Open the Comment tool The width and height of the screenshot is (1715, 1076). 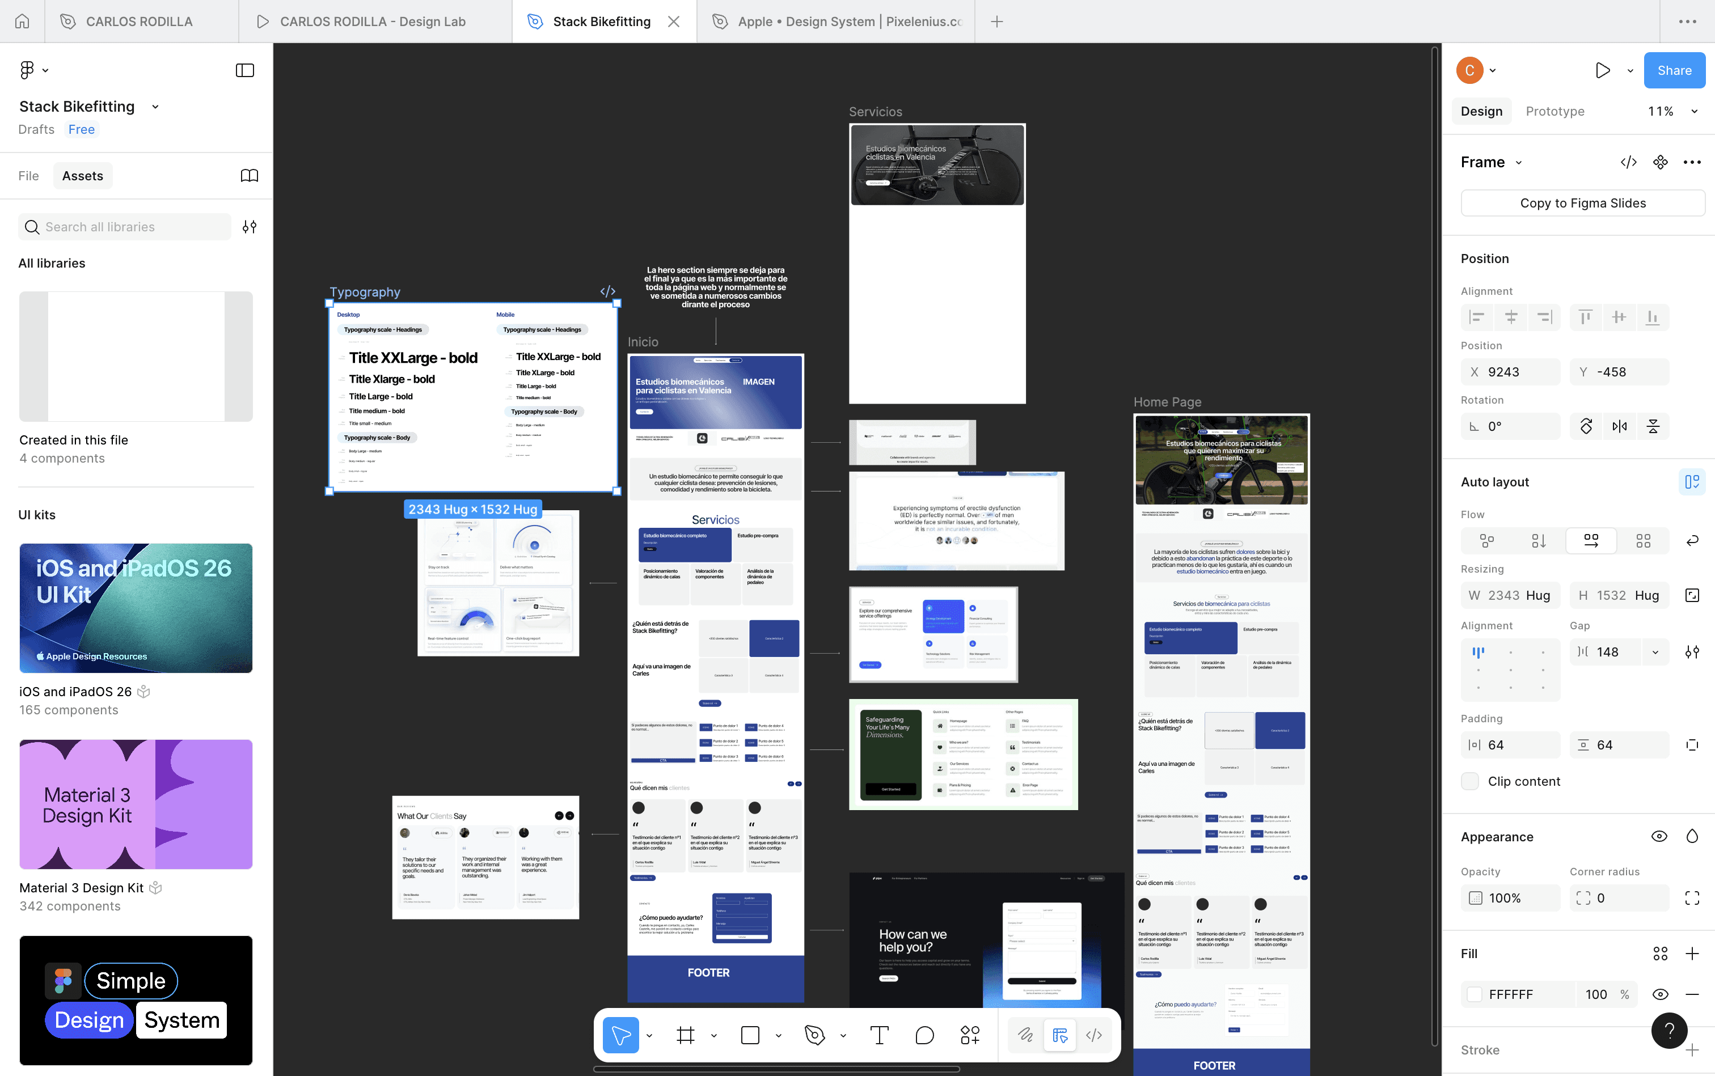point(923,1035)
